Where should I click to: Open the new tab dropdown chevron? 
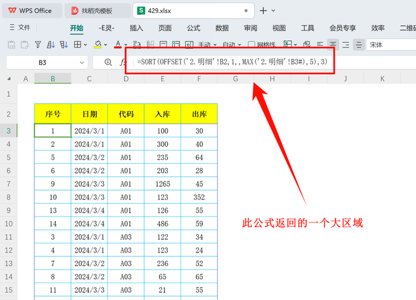[x=273, y=11]
